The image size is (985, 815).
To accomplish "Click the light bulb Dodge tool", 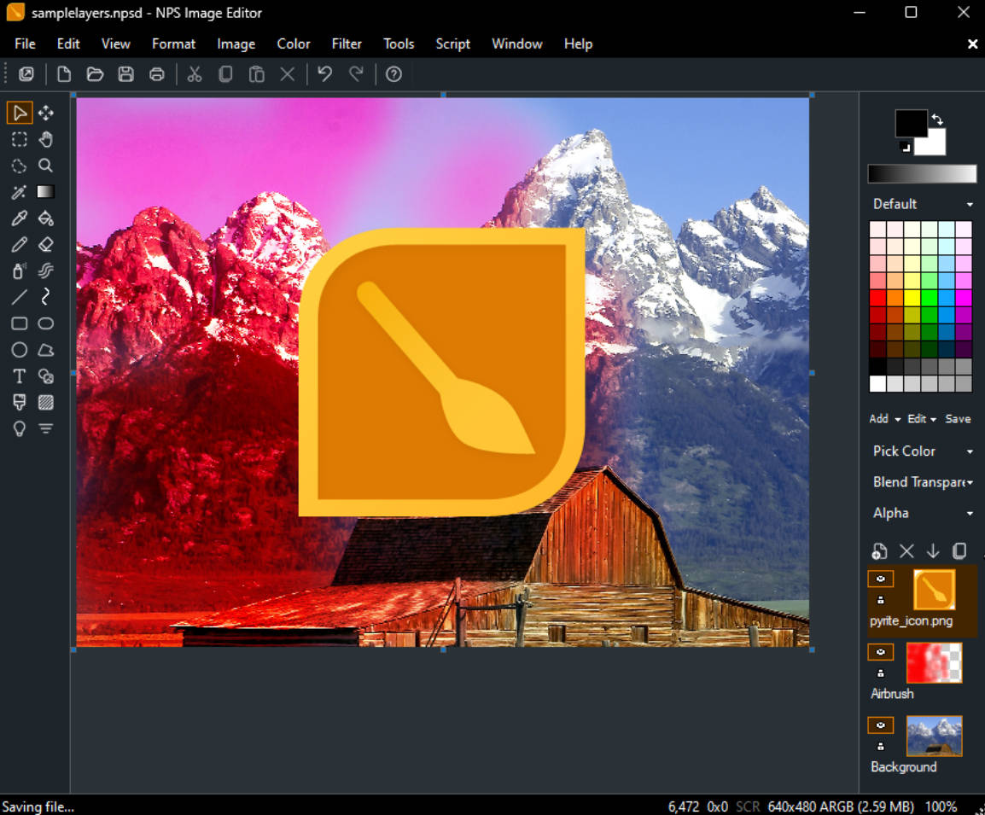I will point(20,429).
